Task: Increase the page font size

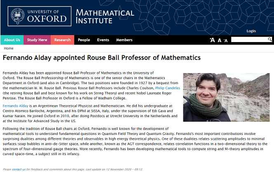Action: point(212,40)
